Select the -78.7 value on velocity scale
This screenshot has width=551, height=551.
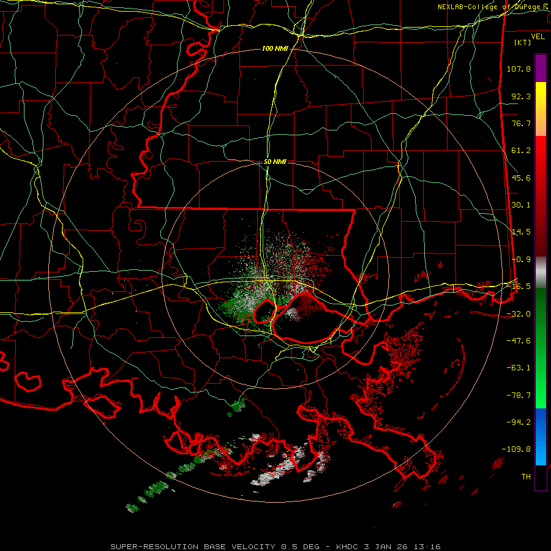coord(519,395)
